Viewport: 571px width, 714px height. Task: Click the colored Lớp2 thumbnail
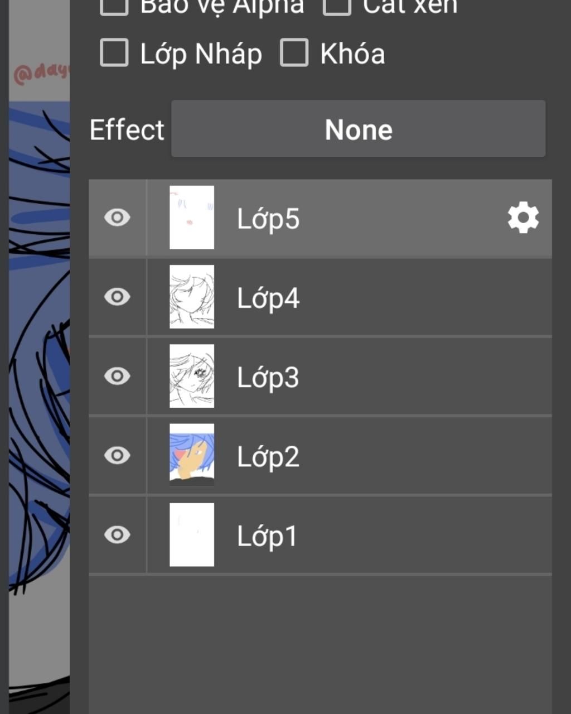pos(192,455)
